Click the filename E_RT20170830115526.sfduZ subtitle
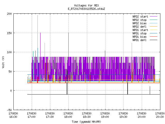Image resolution: width=165 pixels, height=124 pixels. click(86, 9)
